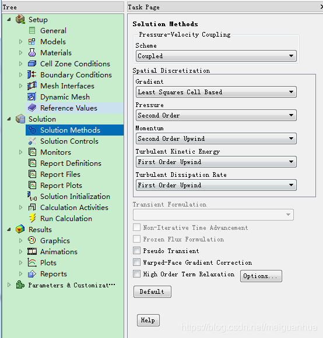Select Calculation Activities in the tree
This screenshot has width=323, height=338.
point(74,207)
